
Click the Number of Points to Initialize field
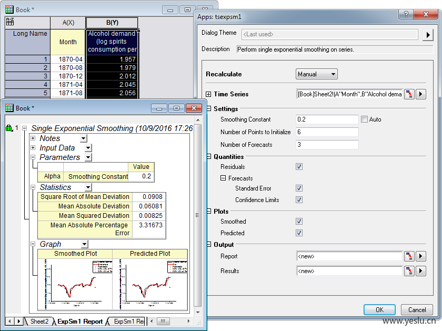[x=327, y=132]
